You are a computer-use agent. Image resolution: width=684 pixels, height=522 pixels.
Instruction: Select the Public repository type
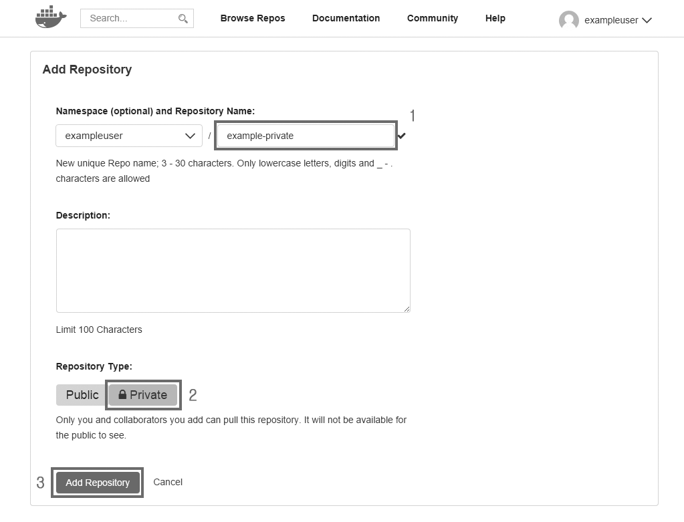pyautogui.click(x=82, y=395)
